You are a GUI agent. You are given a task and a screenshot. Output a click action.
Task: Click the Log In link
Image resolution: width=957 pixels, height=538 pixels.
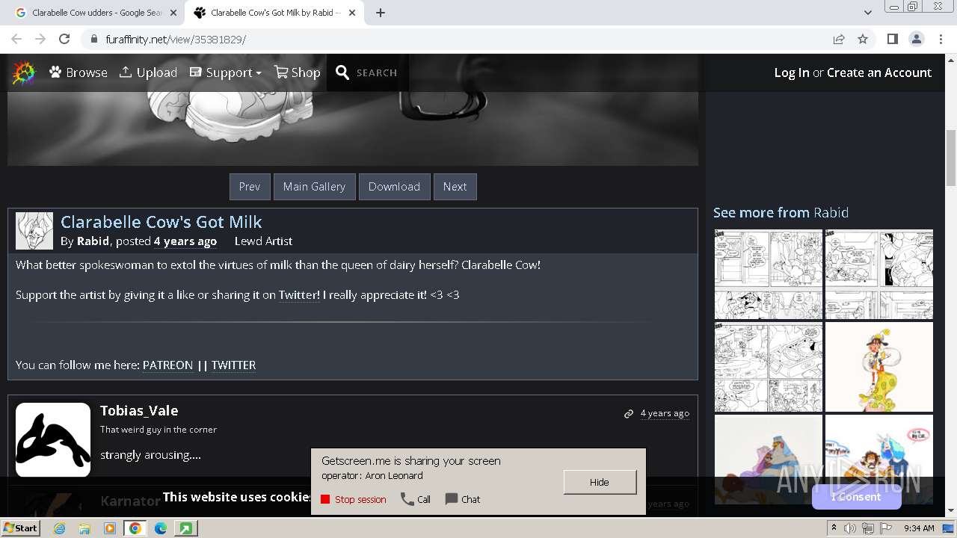(792, 72)
